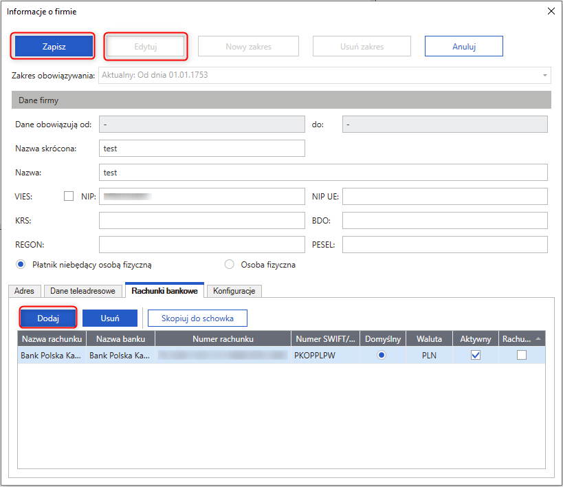Click the NIP UE input field
The height and width of the screenshot is (487, 563).
point(445,196)
